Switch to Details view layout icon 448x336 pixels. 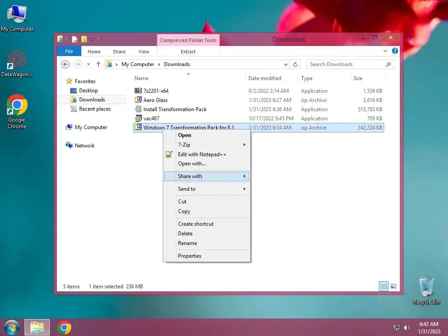383,286
